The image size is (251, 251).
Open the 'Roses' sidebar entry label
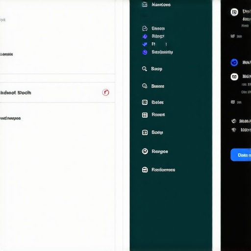tap(158, 115)
